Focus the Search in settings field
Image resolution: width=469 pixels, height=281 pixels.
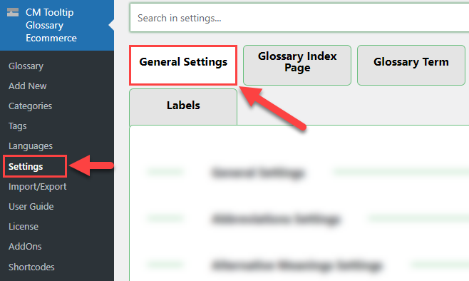[x=299, y=18]
